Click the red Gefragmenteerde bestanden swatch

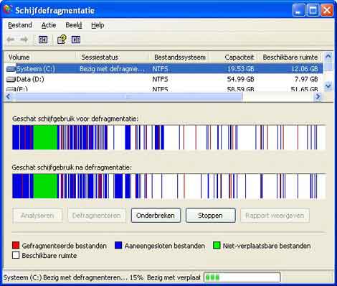(16, 245)
